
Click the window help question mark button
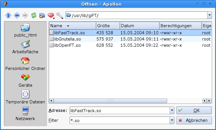pos(197,4)
